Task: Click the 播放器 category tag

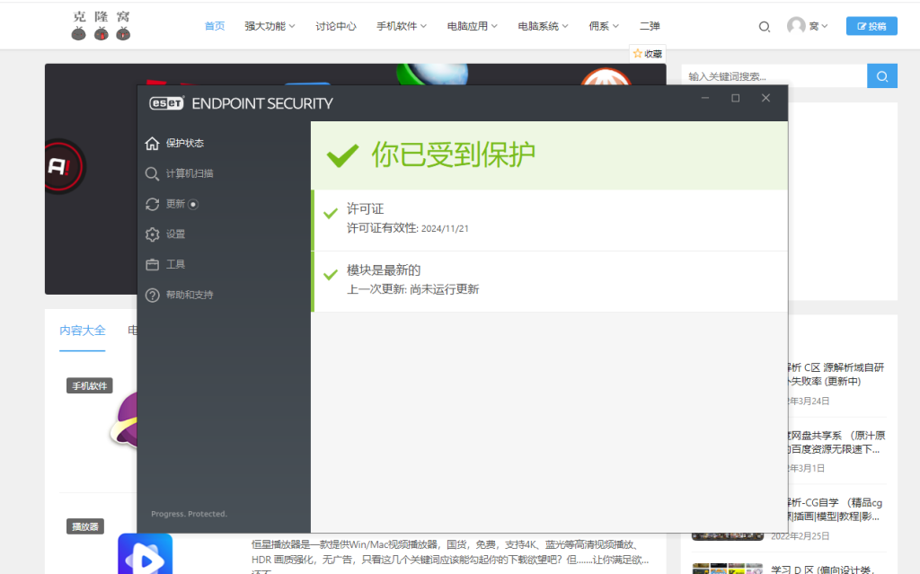Action: 85,526
